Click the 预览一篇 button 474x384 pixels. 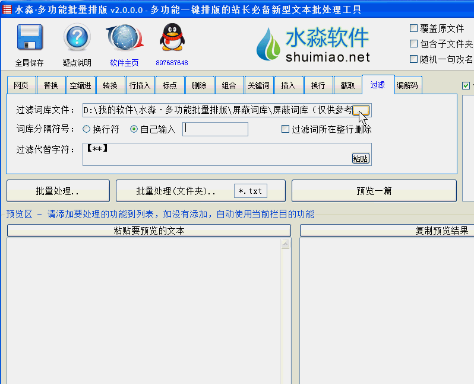tap(374, 191)
